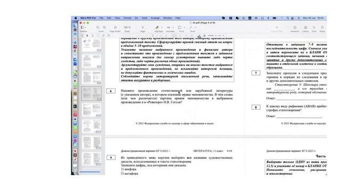Screen dimensions: 341x191
Task: Open the Highlight color dropdown arrow
Action: [162, 28]
